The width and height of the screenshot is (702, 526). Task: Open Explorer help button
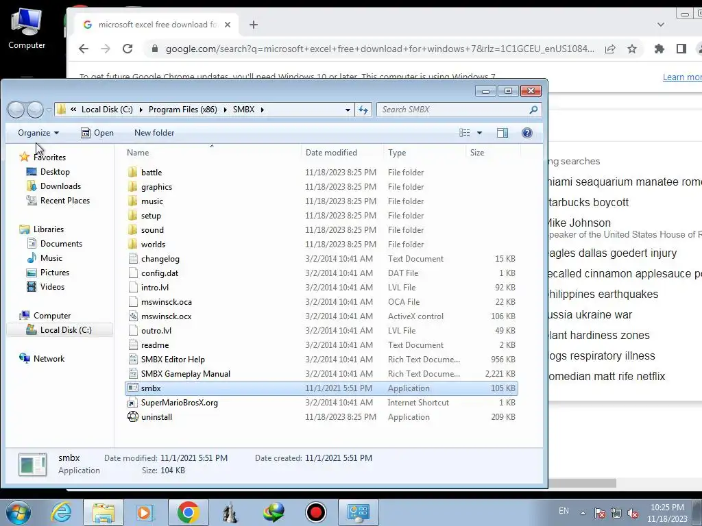pos(527,133)
